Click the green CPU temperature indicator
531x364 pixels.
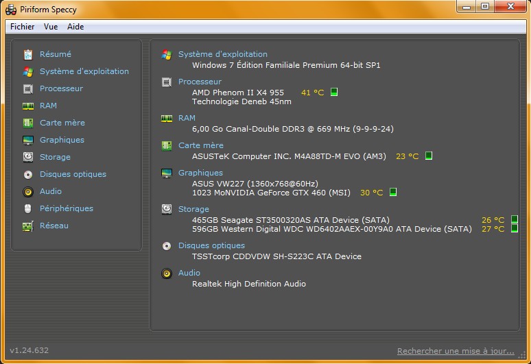(334, 92)
